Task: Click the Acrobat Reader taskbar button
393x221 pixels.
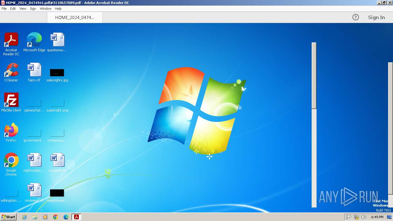Action: point(76,217)
